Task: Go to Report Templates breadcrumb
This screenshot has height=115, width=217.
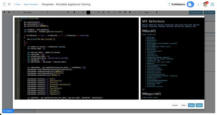Action: coord(31,4)
